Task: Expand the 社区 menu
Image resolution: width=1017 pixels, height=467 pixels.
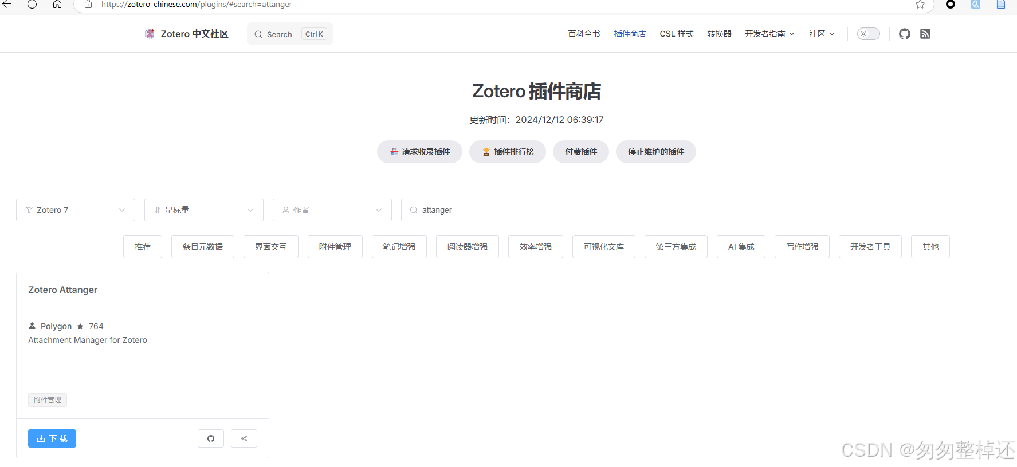Action: point(822,34)
